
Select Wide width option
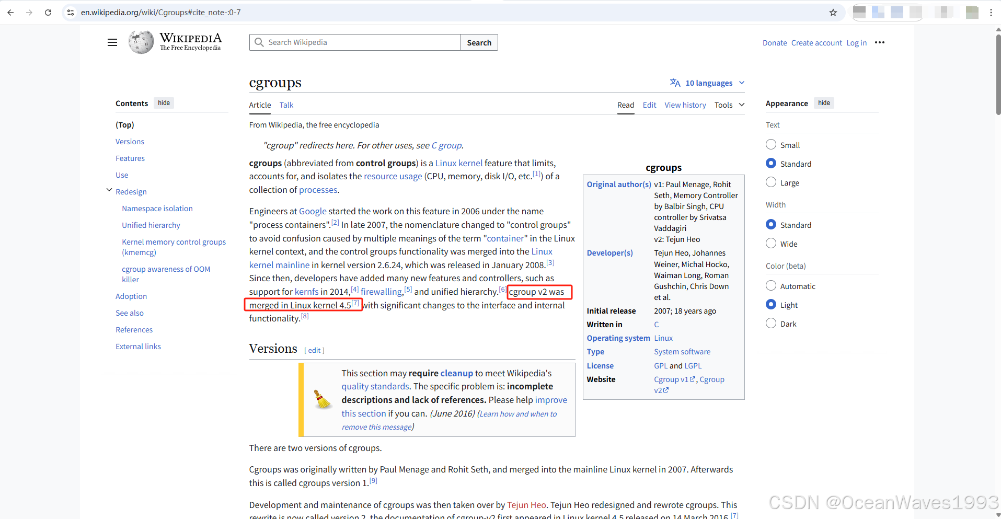click(x=771, y=243)
